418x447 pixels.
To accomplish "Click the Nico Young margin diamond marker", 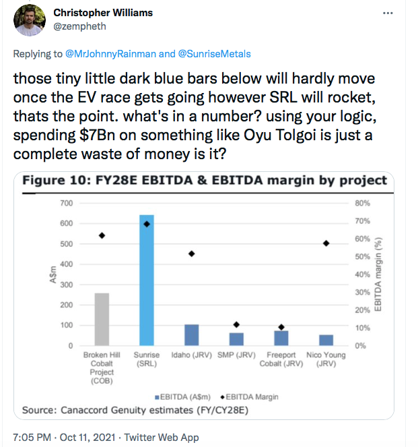I will pos(326,243).
